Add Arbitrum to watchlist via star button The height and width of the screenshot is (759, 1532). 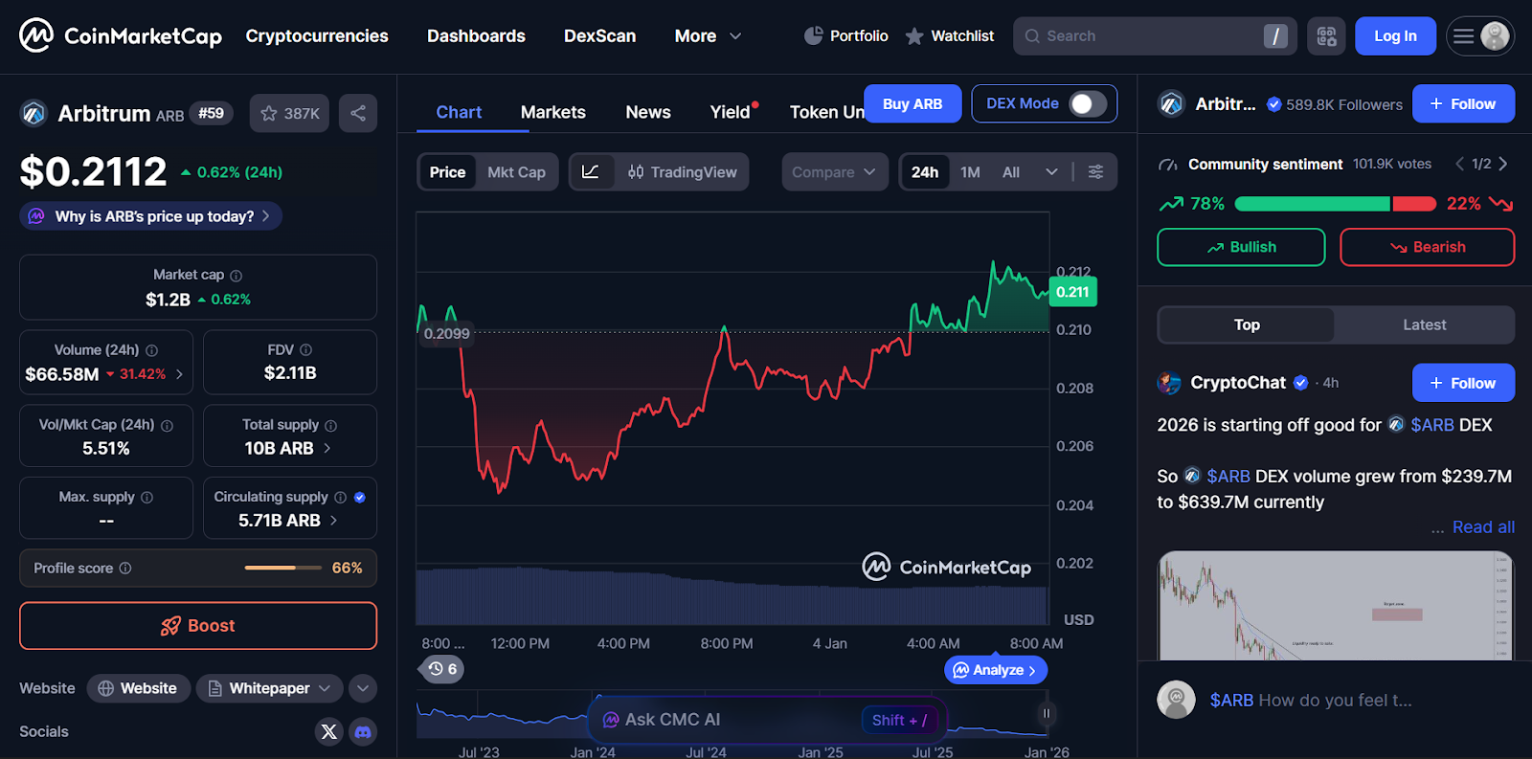[x=289, y=113]
